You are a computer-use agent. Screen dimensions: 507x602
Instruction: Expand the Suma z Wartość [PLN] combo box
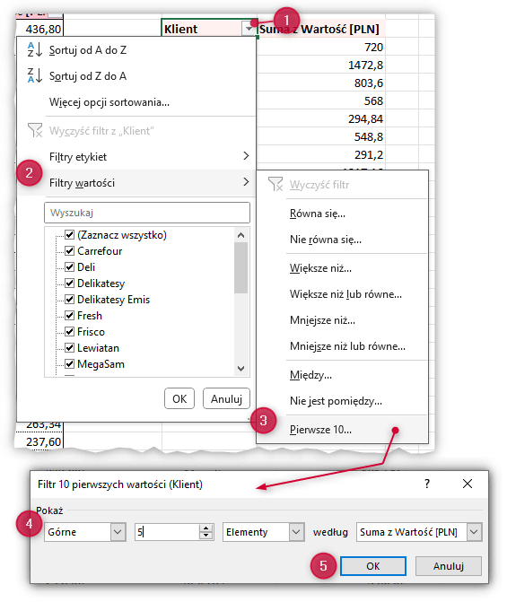474,532
